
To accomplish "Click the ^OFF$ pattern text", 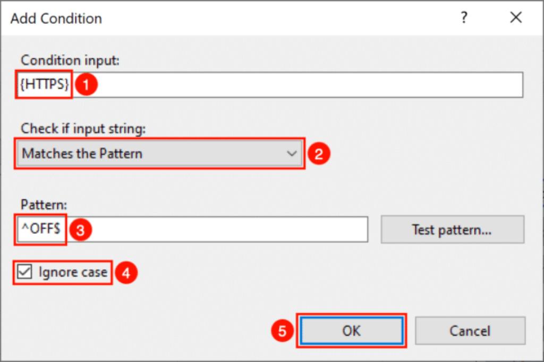I will click(x=41, y=229).
